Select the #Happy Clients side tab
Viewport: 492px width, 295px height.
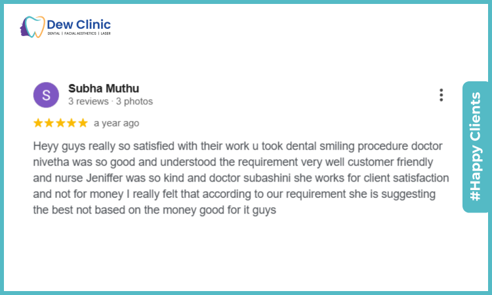point(476,147)
